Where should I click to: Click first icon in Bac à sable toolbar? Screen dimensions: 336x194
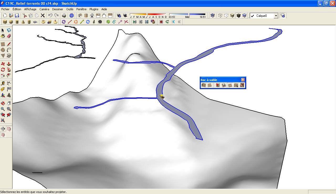pos(204,85)
